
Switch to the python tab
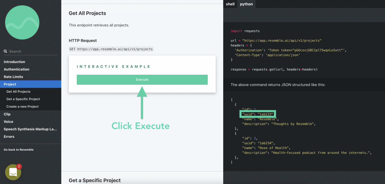246,4
